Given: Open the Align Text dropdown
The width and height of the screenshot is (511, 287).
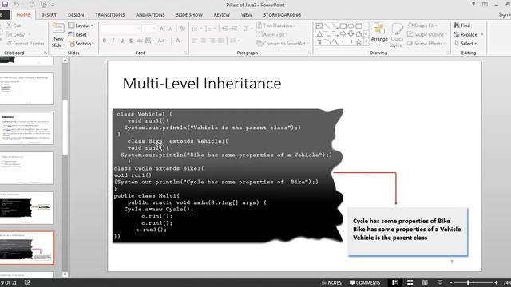Looking at the screenshot, I should pos(271,34).
